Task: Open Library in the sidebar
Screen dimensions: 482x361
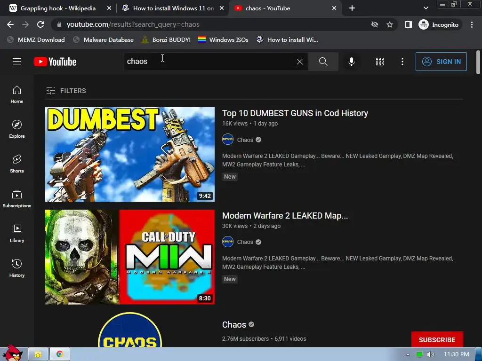Action: [x=17, y=234]
